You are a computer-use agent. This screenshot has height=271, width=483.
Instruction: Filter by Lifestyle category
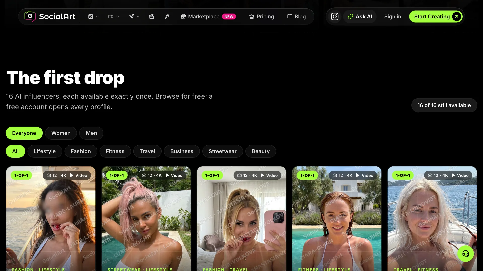pos(45,151)
